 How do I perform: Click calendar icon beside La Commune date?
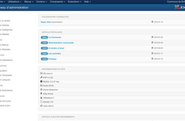pyautogui.click(x=152, y=37)
